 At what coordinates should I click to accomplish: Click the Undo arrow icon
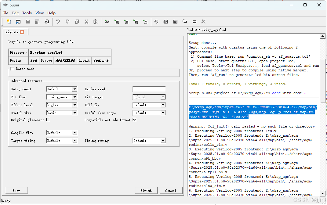[58, 21]
